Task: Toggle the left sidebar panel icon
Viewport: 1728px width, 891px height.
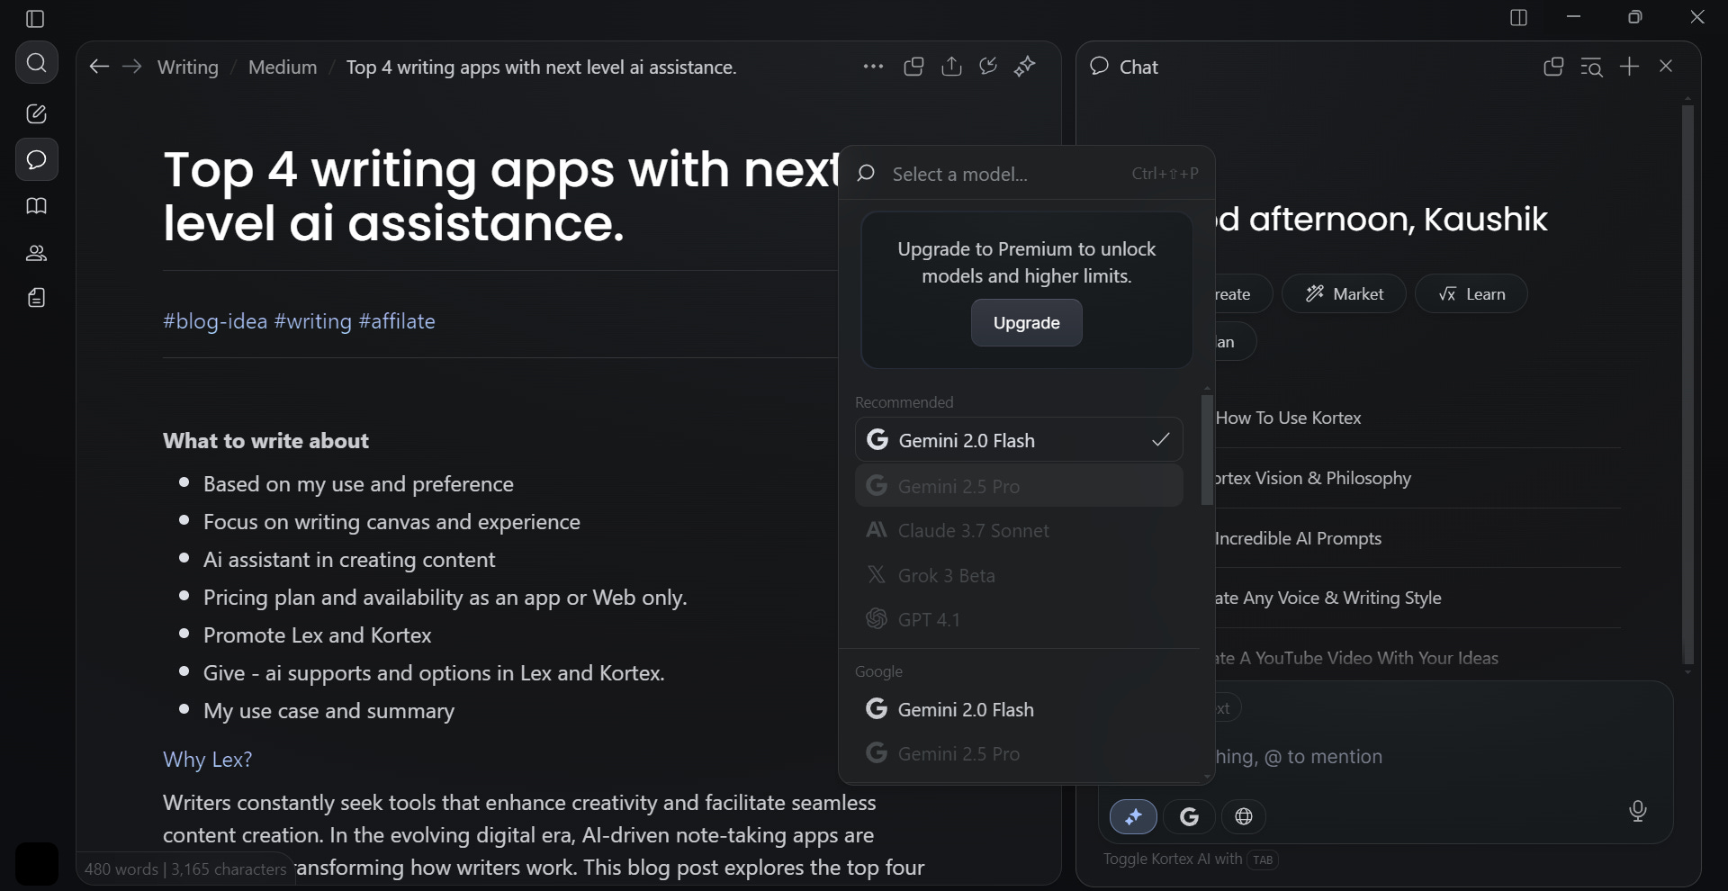Action: coord(35,19)
